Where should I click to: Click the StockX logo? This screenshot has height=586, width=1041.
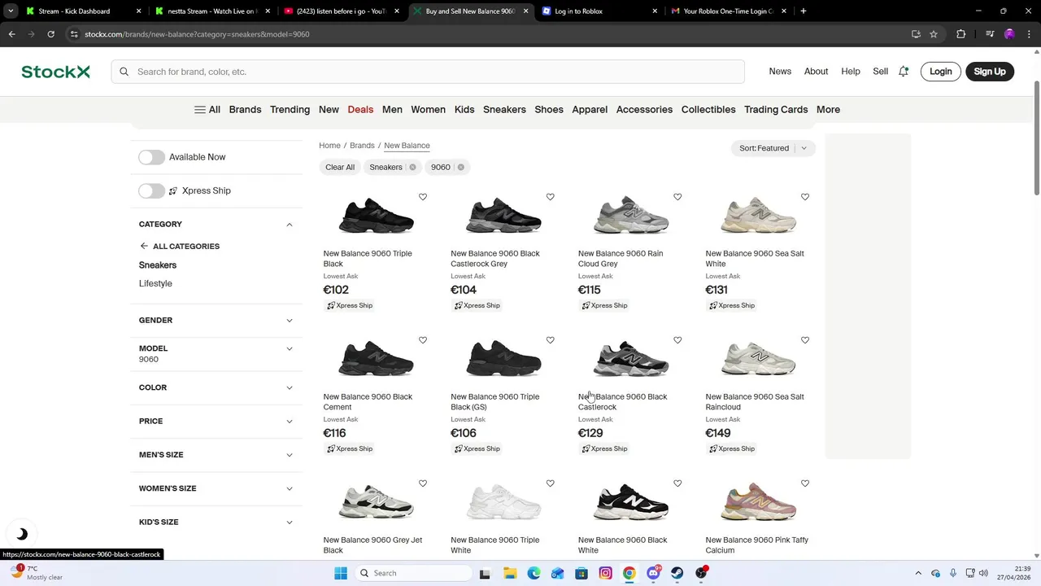coord(55,72)
